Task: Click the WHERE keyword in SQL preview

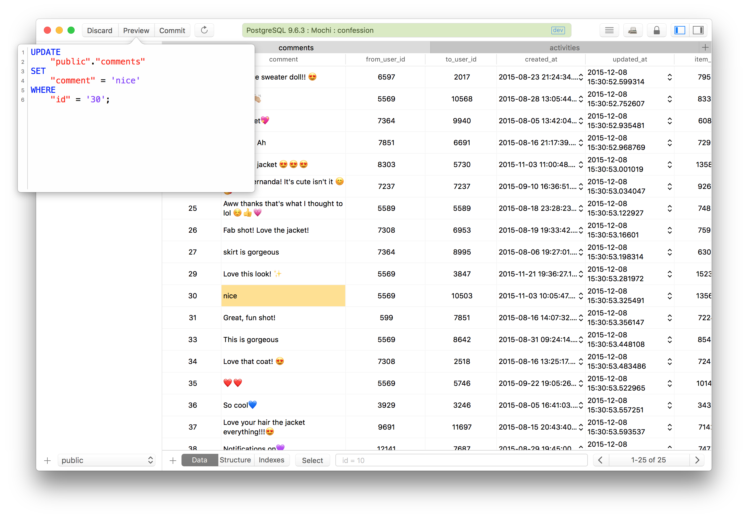Action: pyautogui.click(x=43, y=90)
